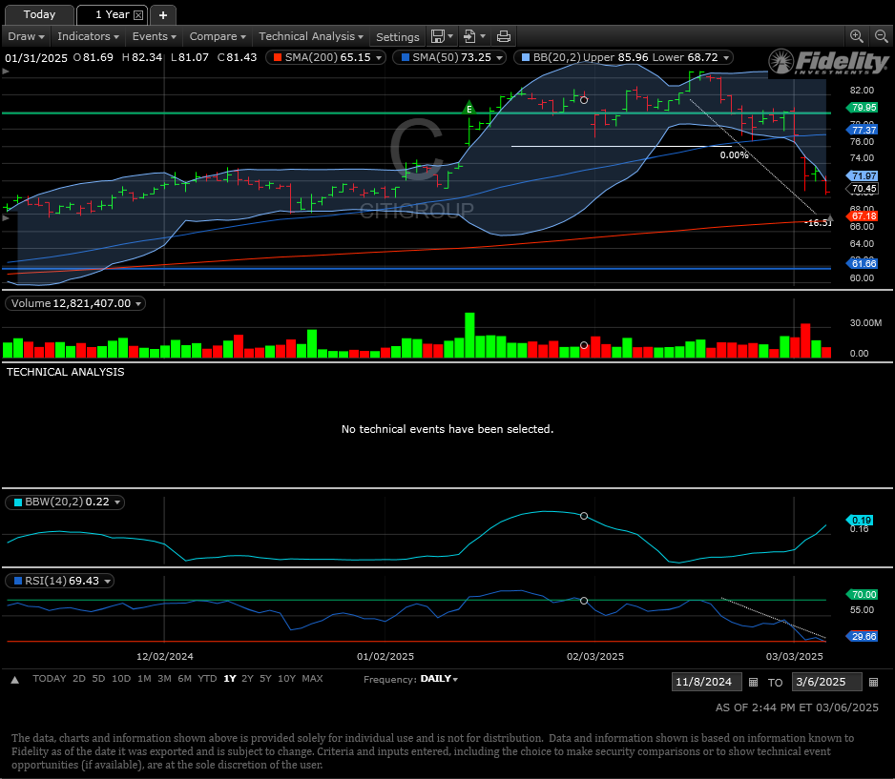The image size is (895, 779).
Task: Click the red 67.18 SMA price label
Action: 863,216
